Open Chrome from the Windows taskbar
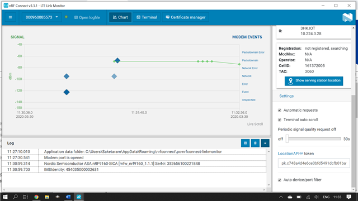The width and height of the screenshot is (358, 201). coord(36,197)
